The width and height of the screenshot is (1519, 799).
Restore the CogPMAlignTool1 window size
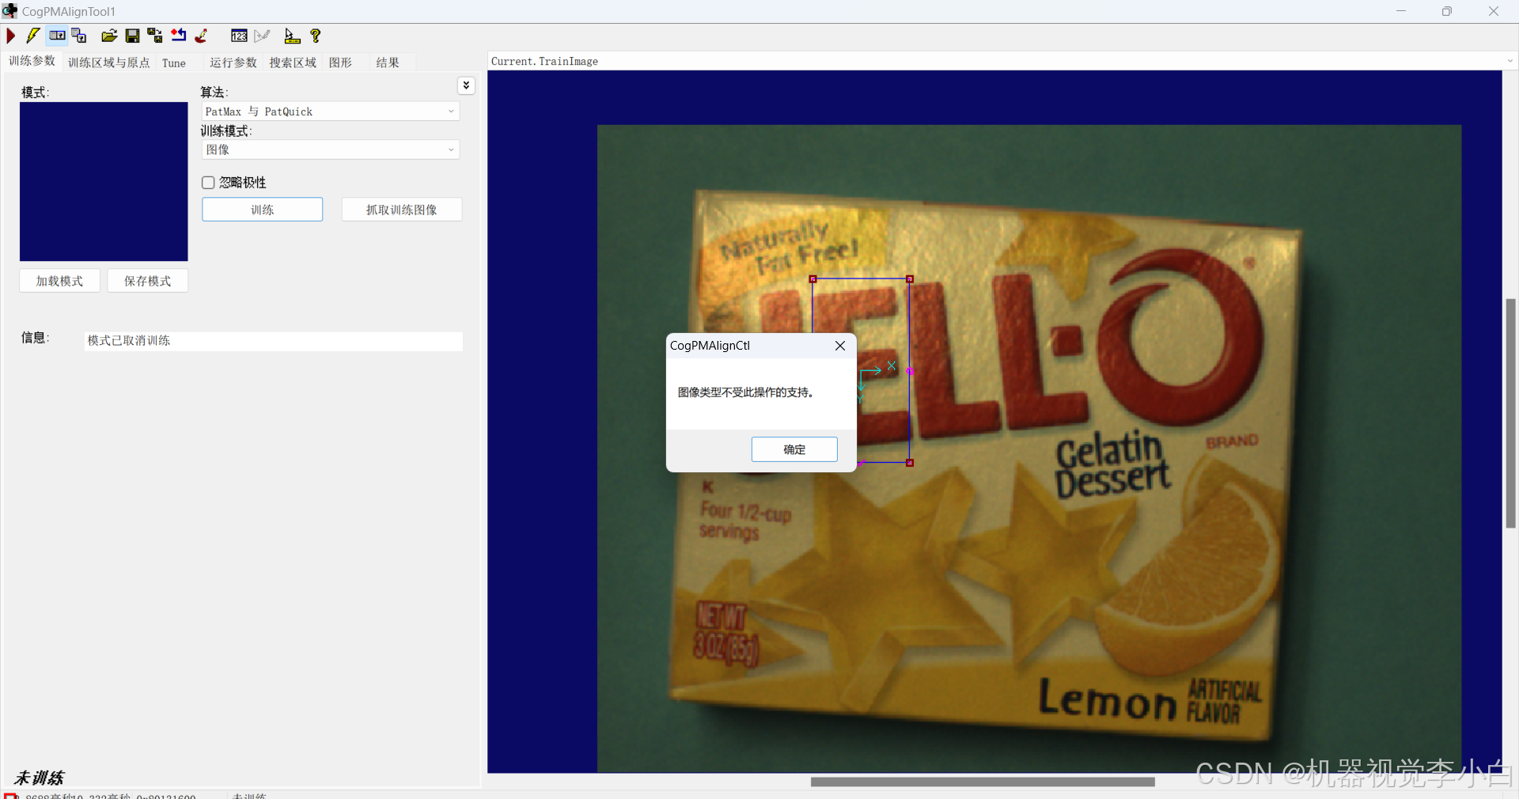click(1446, 11)
